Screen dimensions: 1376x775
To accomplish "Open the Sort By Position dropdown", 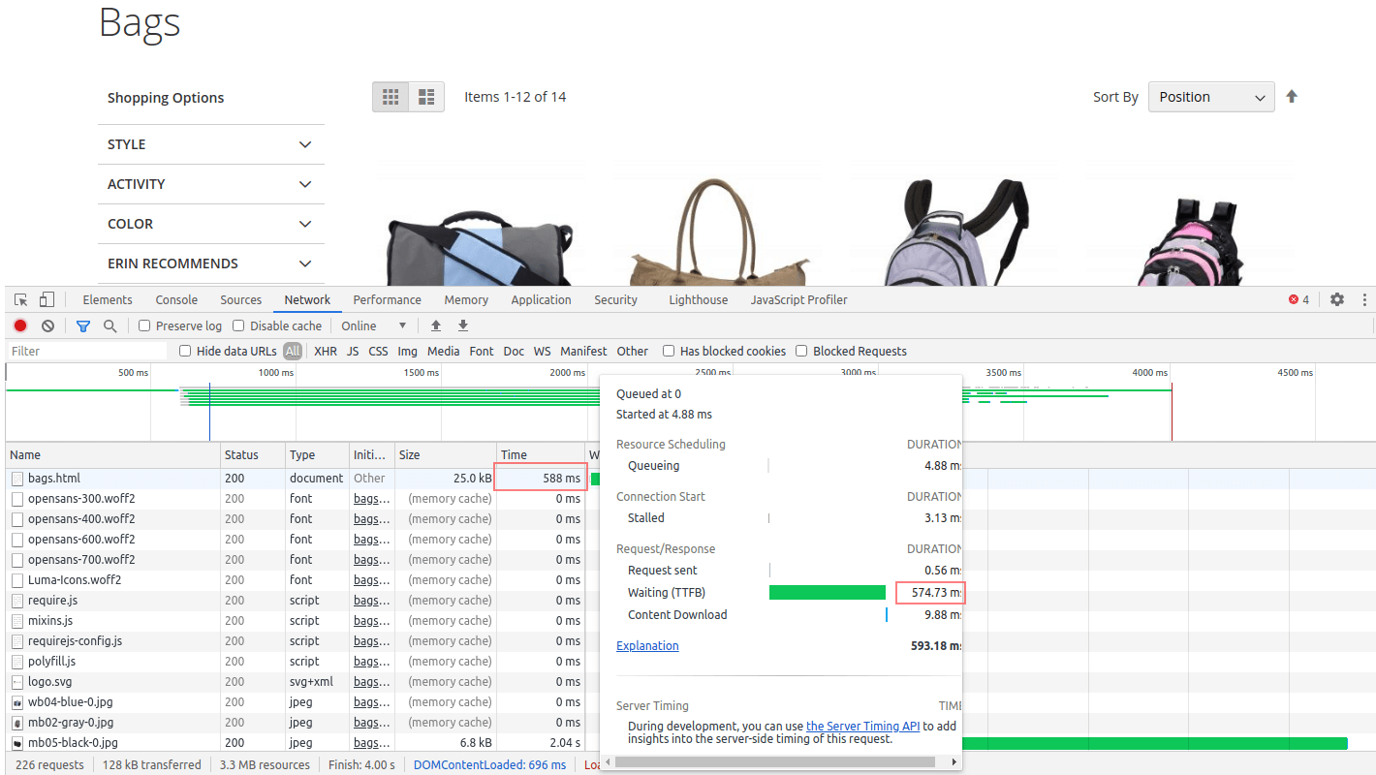I will coord(1211,97).
